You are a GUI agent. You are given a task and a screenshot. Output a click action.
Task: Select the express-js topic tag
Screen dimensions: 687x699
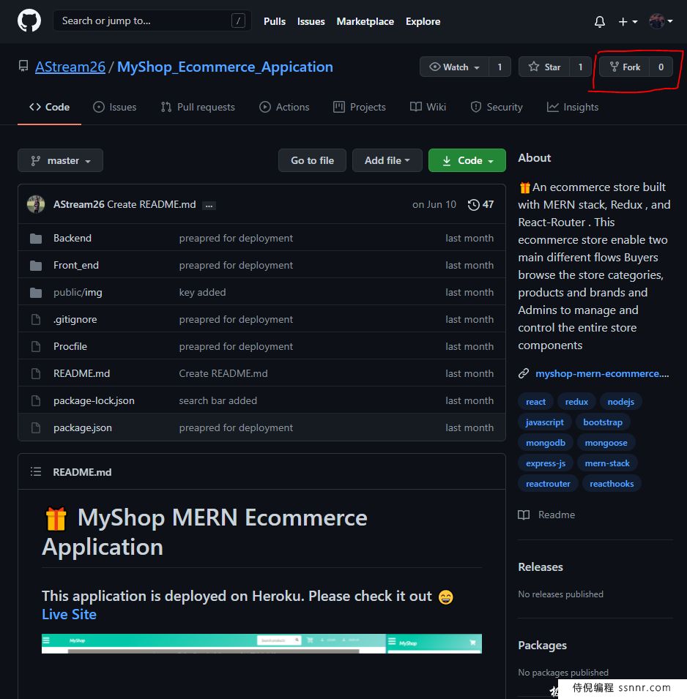[546, 463]
